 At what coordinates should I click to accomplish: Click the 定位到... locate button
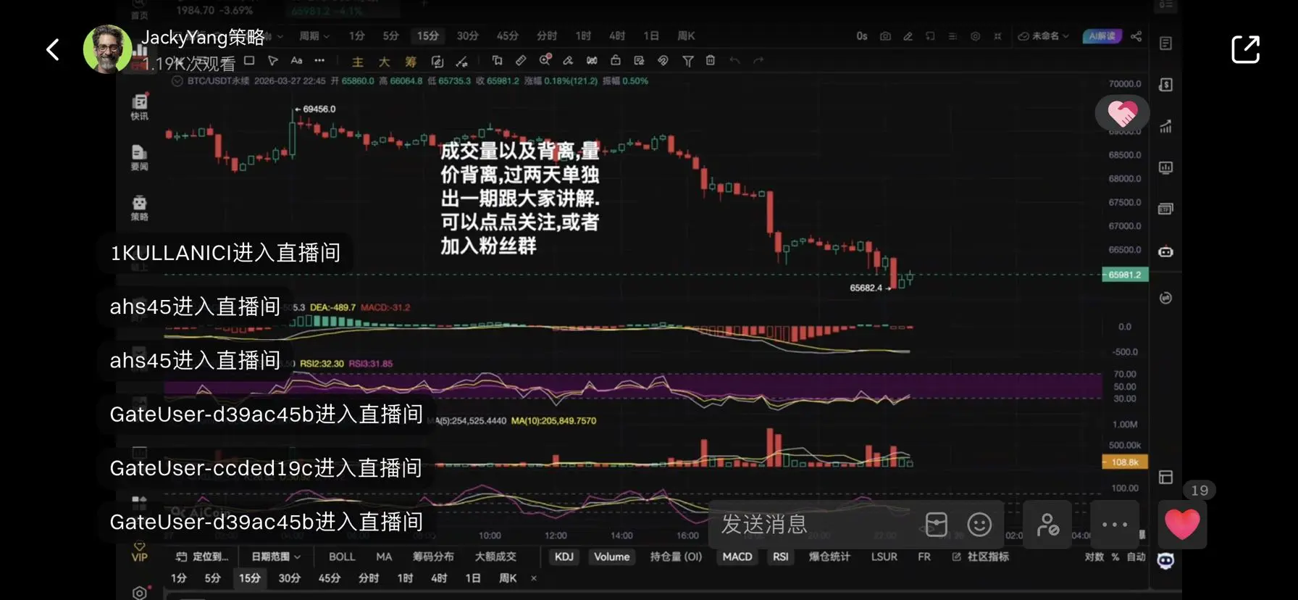click(202, 557)
